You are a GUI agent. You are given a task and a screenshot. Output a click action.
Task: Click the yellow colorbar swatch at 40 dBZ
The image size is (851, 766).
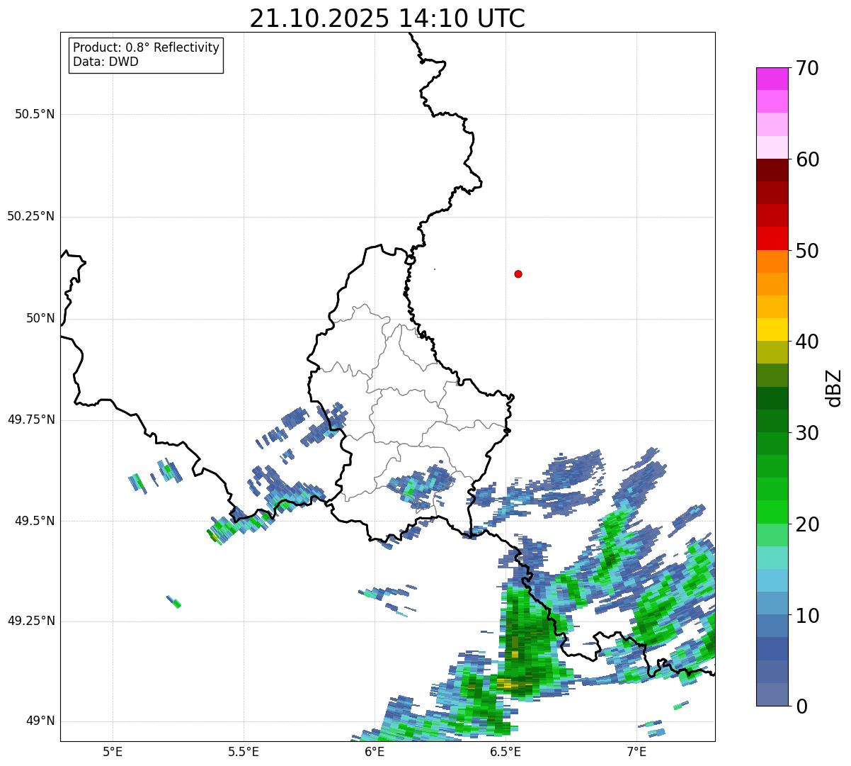pos(772,330)
